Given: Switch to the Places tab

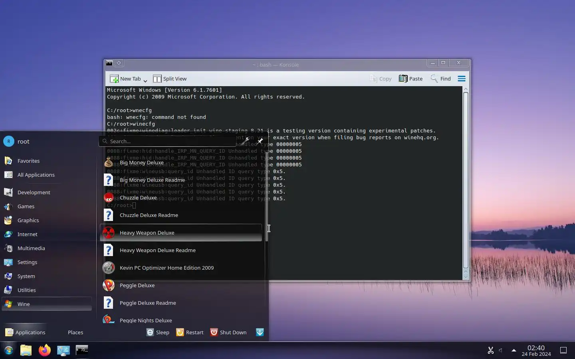Looking at the screenshot, I should point(75,332).
